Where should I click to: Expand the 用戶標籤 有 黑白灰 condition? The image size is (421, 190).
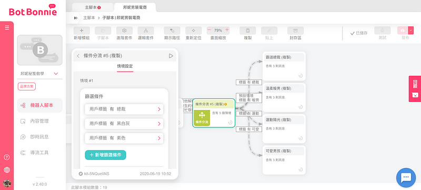click(x=124, y=124)
